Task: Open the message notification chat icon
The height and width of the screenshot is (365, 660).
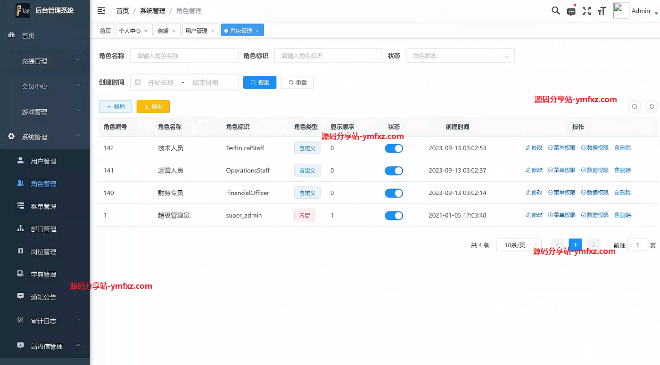Action: 571,11
